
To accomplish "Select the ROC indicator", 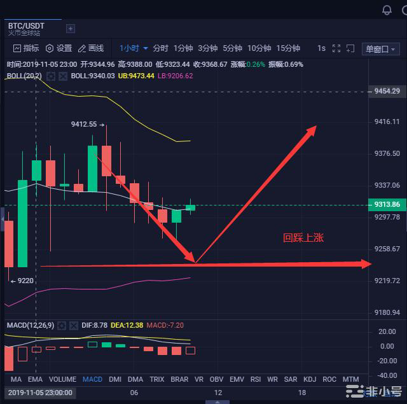I will (329, 379).
